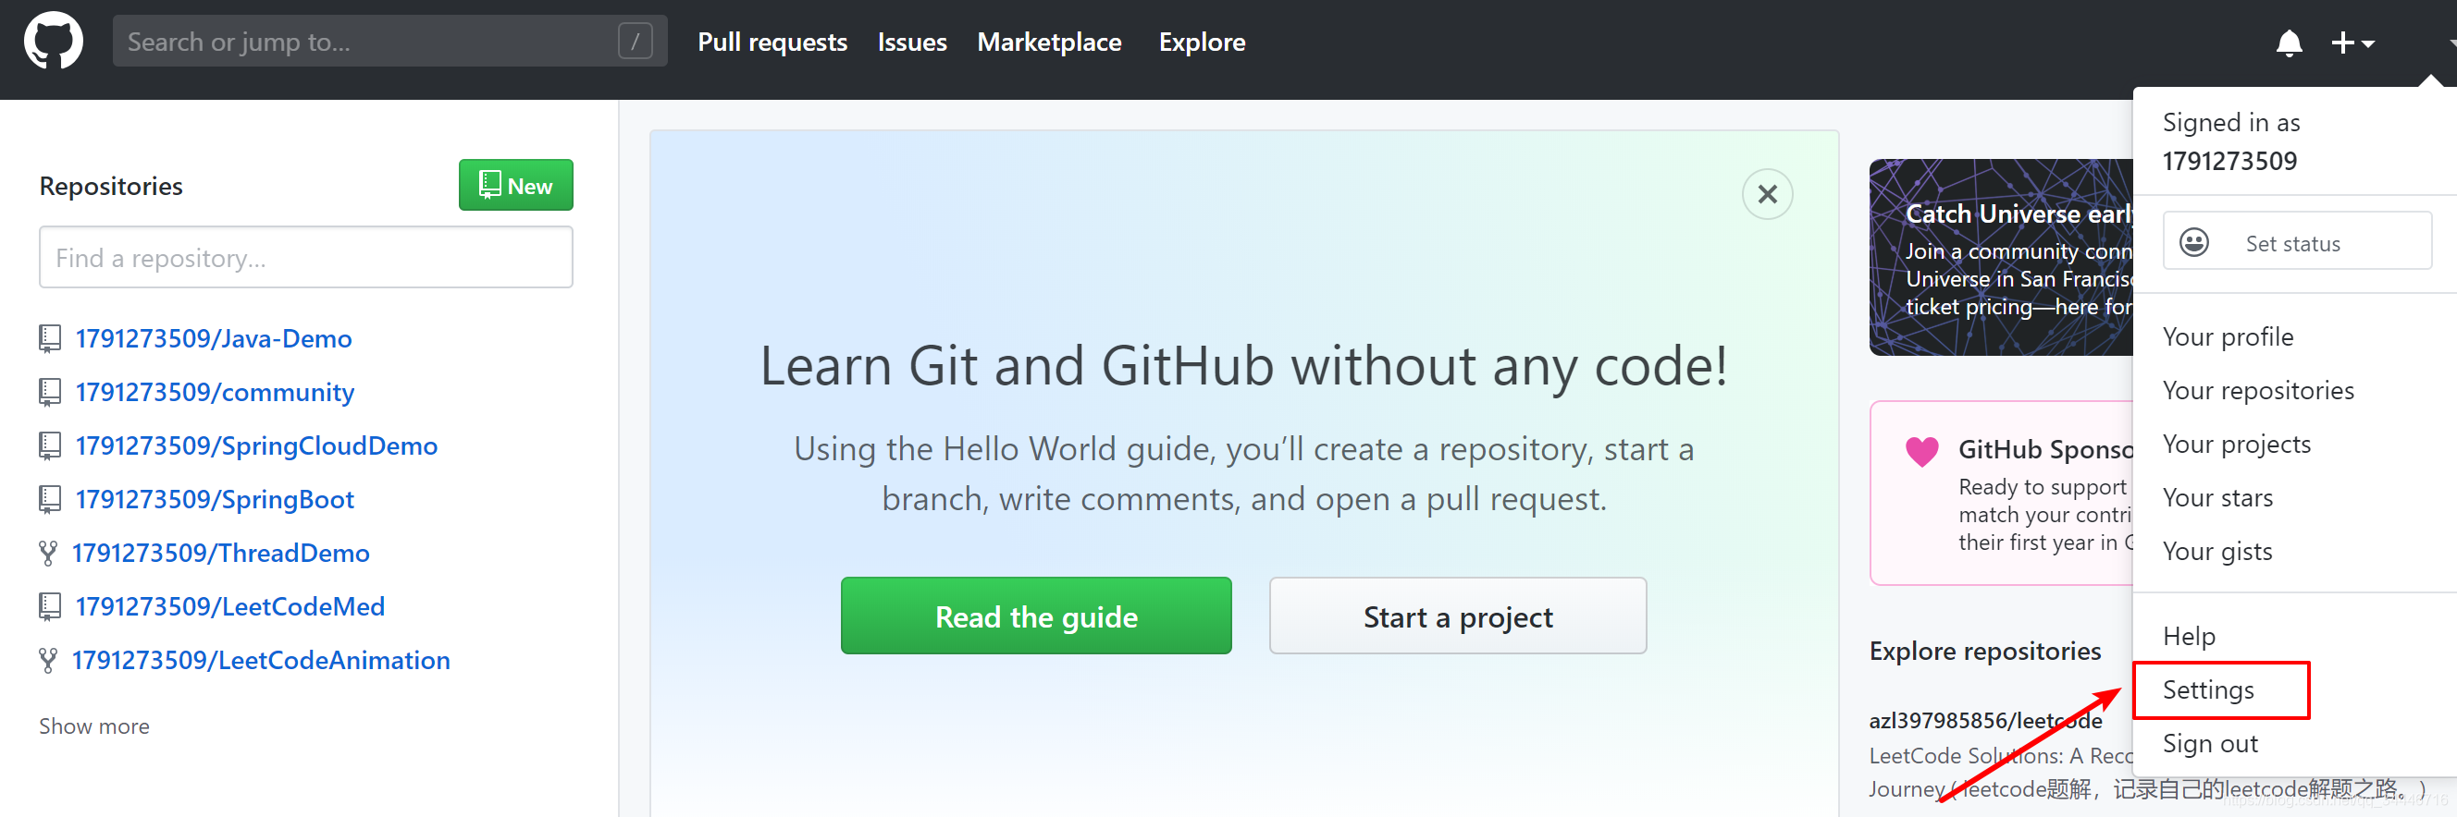Select Your projects in the user menu

click(2237, 445)
